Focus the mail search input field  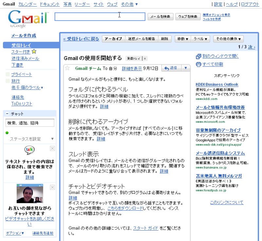click(x=100, y=17)
